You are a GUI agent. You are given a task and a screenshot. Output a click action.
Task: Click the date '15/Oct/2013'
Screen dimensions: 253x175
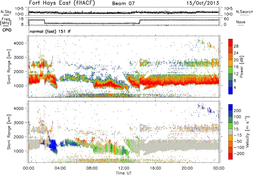(203, 3)
